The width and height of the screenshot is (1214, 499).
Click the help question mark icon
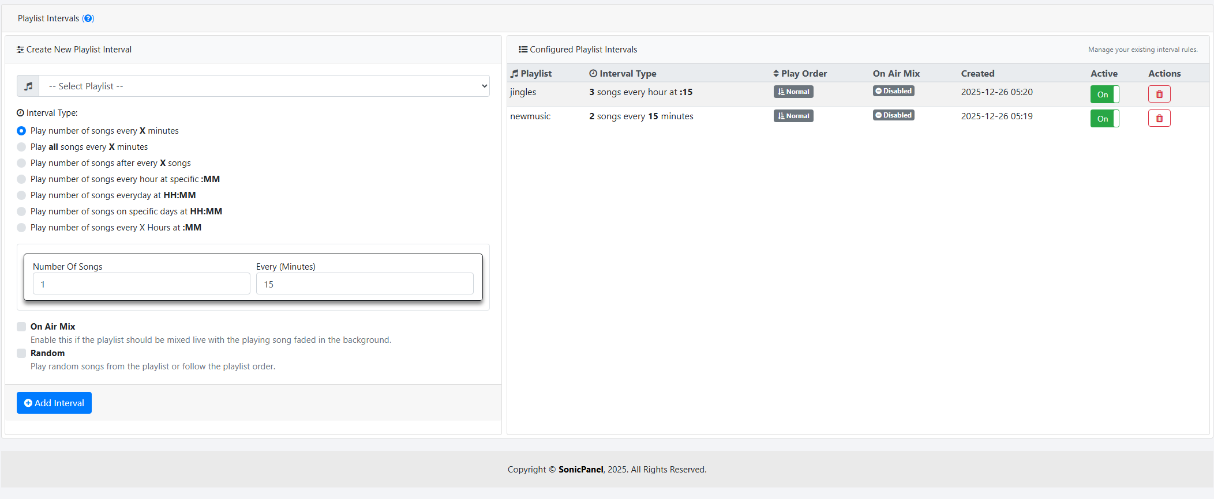click(x=88, y=18)
